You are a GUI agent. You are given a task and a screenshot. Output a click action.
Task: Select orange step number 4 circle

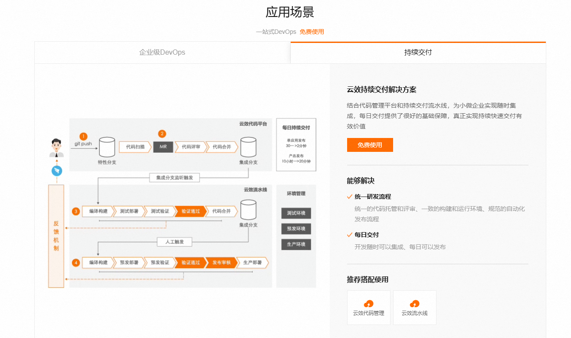tap(76, 263)
